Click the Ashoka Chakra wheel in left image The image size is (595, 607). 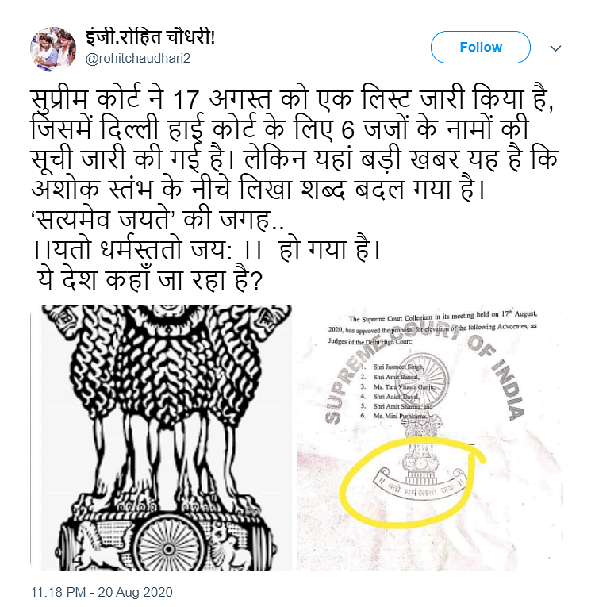coord(168,547)
